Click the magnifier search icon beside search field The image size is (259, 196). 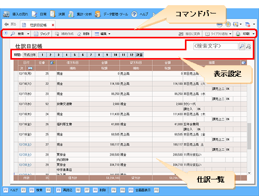pyautogui.click(x=242, y=46)
